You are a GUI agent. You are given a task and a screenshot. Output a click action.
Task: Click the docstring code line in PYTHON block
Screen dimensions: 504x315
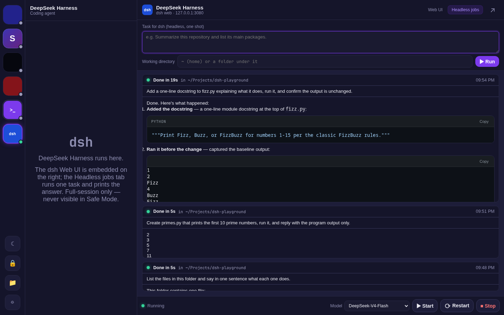(271, 135)
